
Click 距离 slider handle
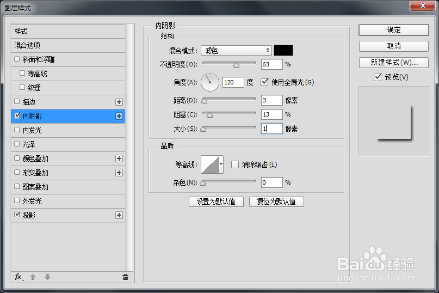(205, 101)
